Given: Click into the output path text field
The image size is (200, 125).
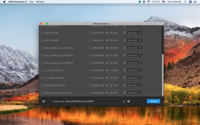Looking at the screenshot, I should tap(93, 101).
